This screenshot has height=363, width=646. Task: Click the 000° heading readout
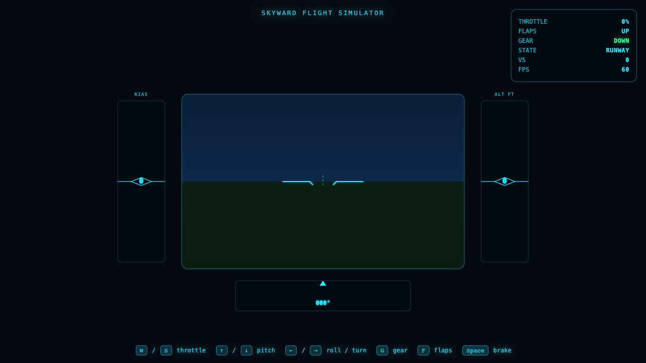pyautogui.click(x=323, y=303)
